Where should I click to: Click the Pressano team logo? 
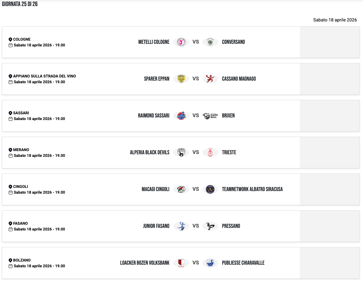click(210, 226)
